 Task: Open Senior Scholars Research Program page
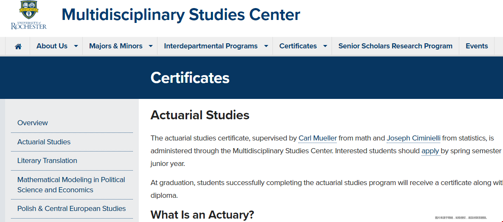click(x=395, y=46)
